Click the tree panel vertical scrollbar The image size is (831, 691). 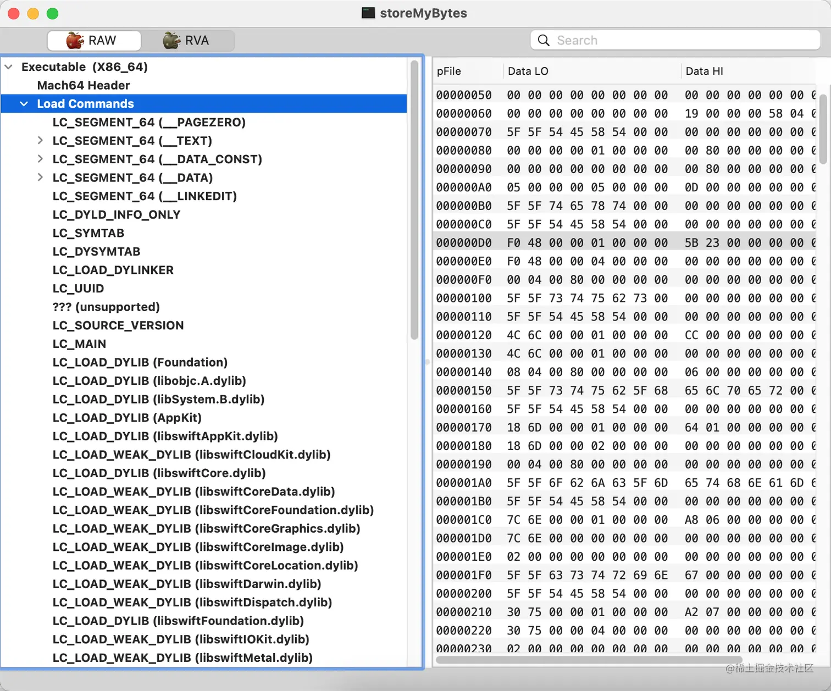[414, 200]
